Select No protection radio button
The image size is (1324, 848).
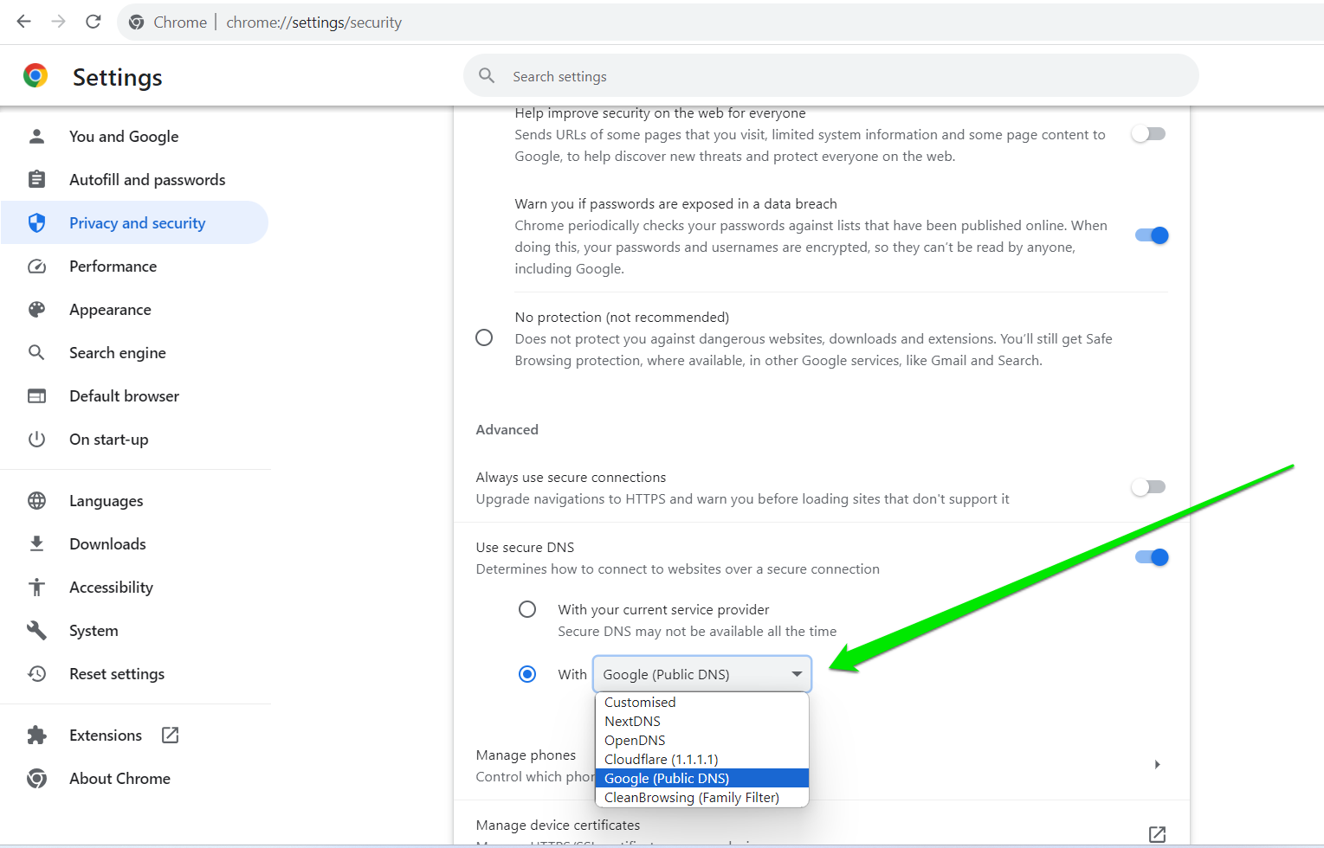click(484, 337)
